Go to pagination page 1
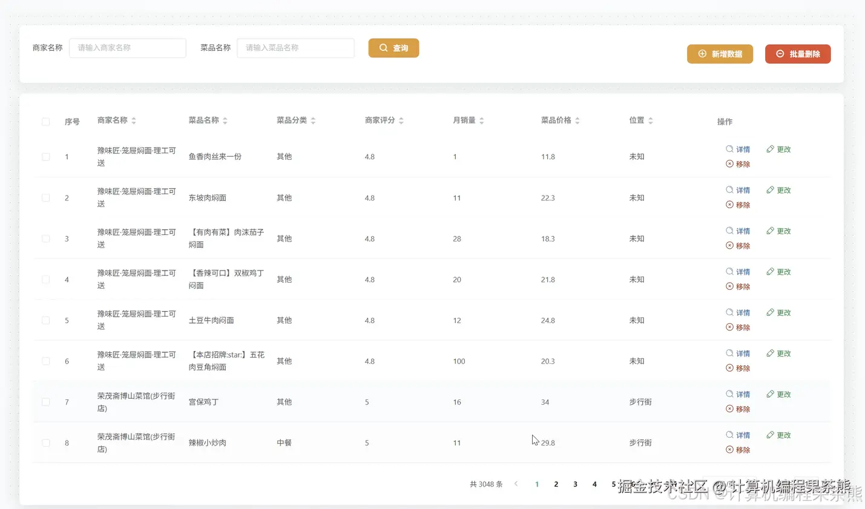865x509 pixels. pos(537,484)
